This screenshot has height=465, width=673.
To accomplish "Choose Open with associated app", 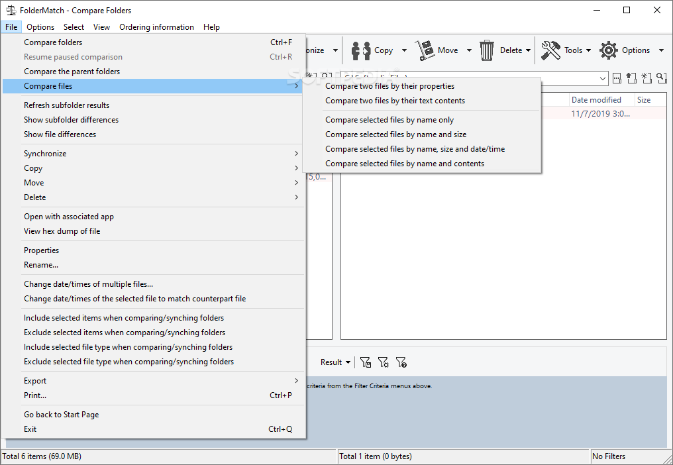I will [x=153, y=217].
